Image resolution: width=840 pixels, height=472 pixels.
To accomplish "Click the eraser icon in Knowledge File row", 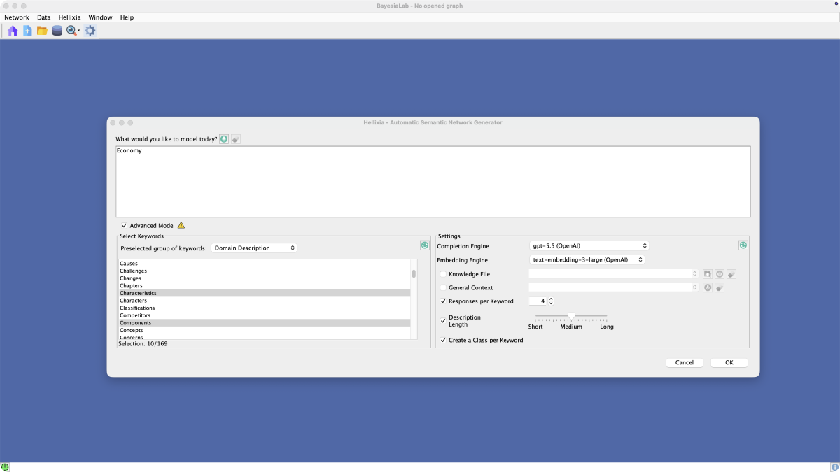I will click(731, 274).
